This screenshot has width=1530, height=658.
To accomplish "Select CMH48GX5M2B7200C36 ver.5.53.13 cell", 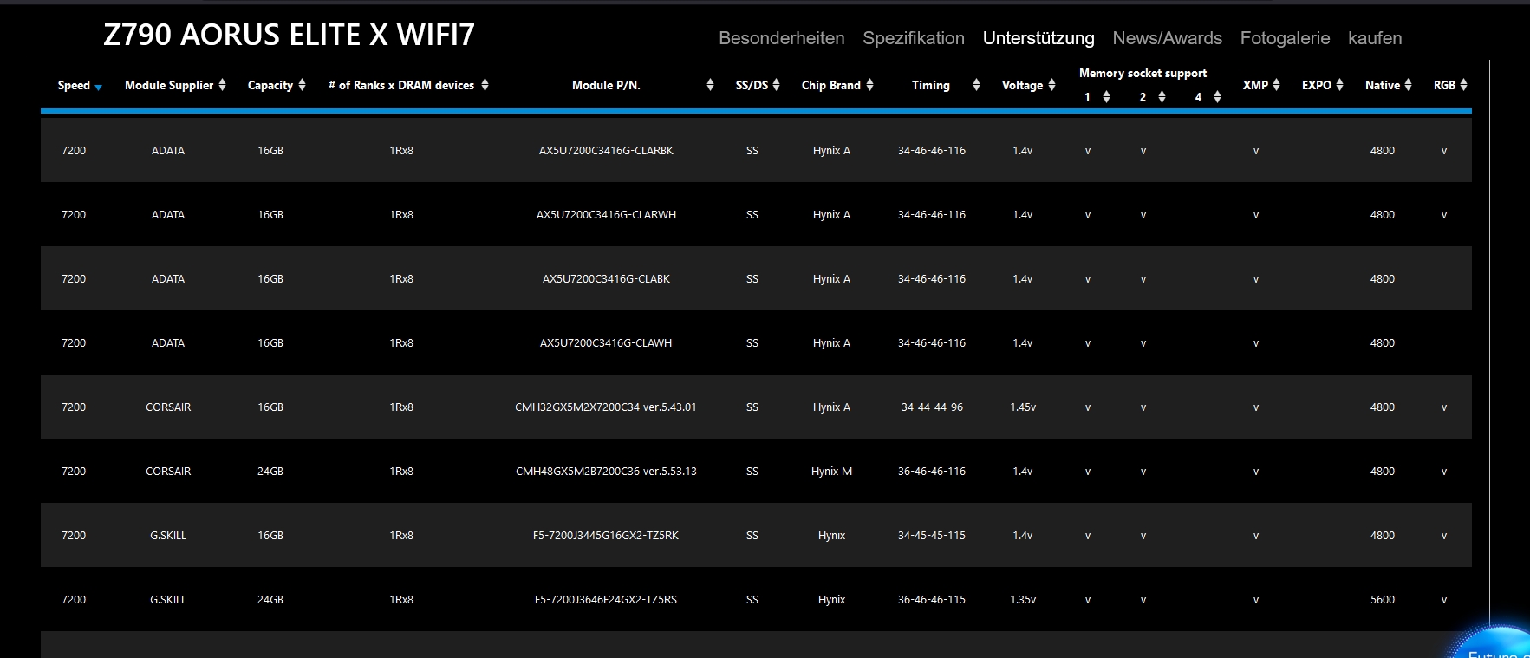I will coord(606,472).
